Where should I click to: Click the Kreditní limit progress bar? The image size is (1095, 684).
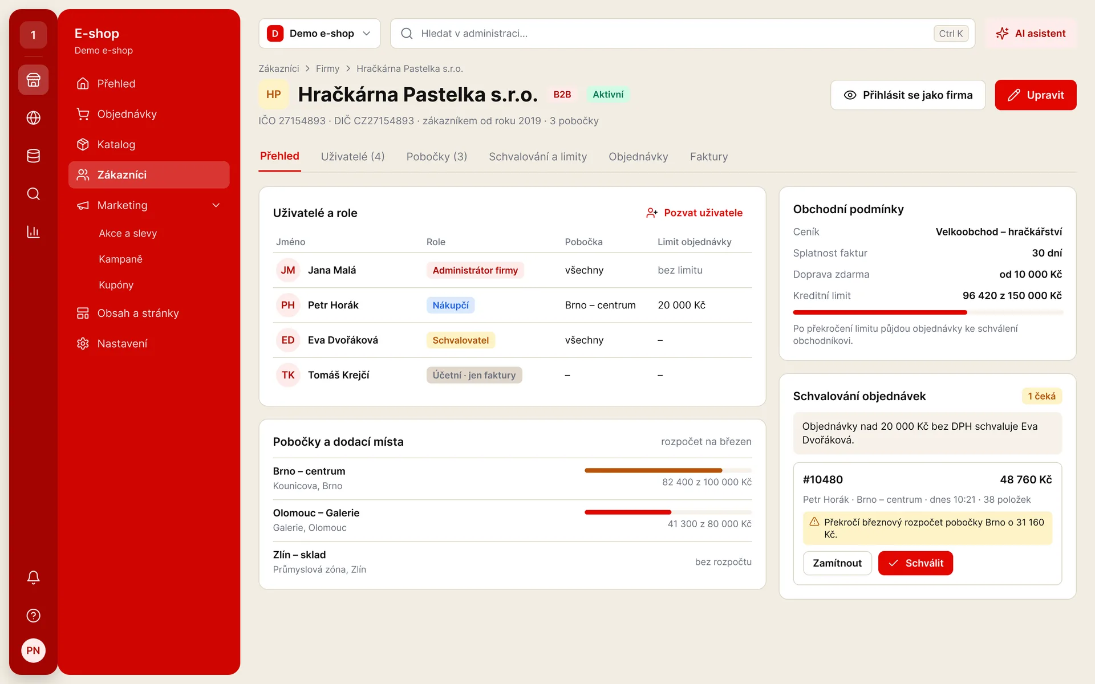(927, 312)
